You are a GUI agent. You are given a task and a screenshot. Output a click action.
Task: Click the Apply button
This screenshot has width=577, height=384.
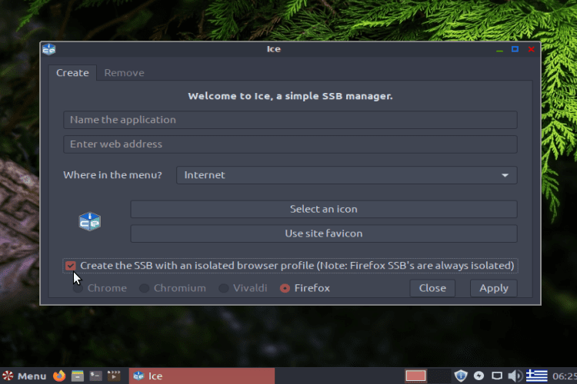point(493,288)
